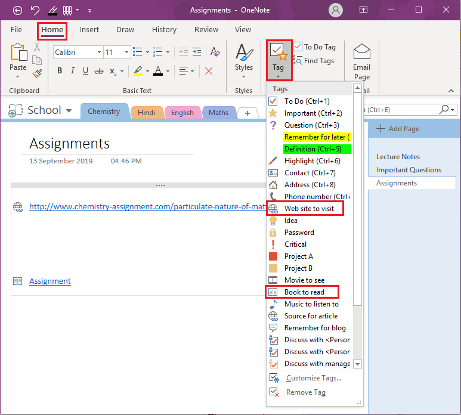Click the Find Tags icon
Screen dimensions: 461x415
pyautogui.click(x=298, y=60)
